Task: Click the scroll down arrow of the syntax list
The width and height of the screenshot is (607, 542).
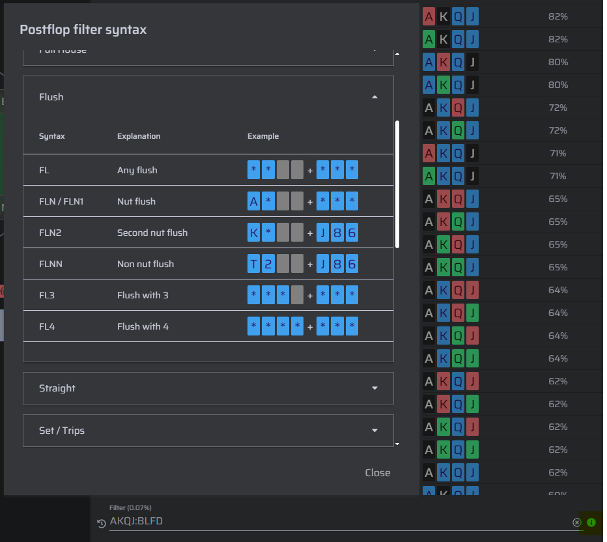Action: point(397,444)
